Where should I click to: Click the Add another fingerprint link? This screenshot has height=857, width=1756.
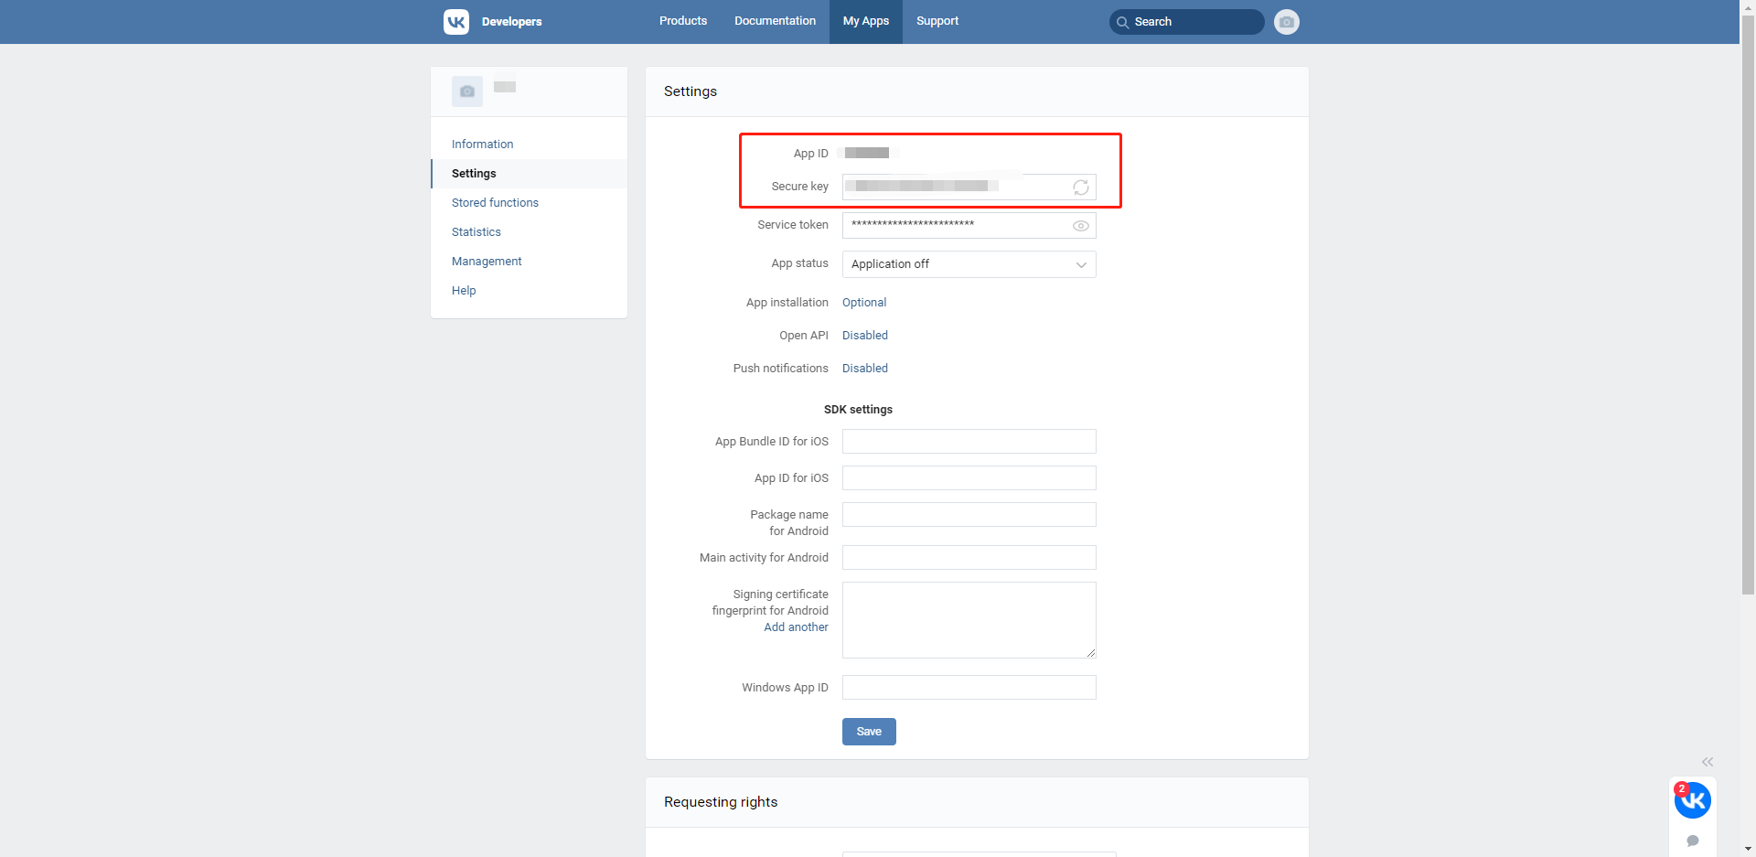click(x=796, y=627)
